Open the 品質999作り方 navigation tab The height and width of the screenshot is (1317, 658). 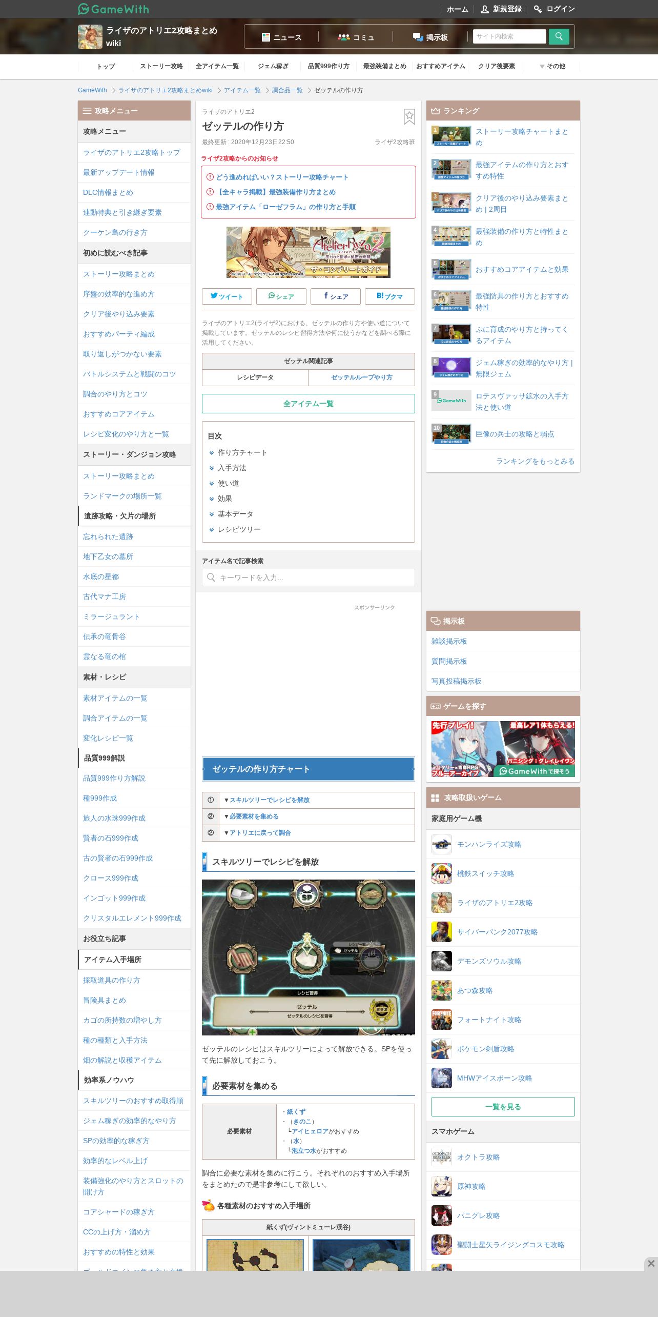(328, 66)
